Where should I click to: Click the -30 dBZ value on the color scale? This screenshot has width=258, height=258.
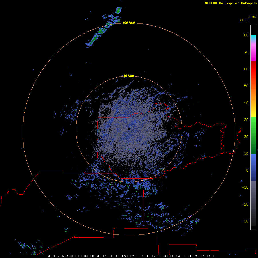pos(245,221)
